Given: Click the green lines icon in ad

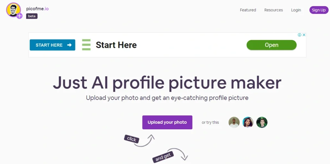Looking at the screenshot, I should (86, 45).
